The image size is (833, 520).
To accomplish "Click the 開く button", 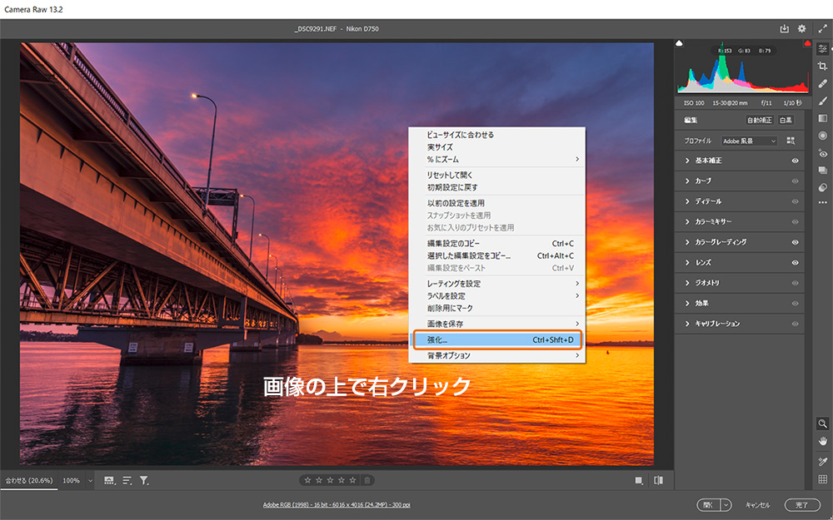I will pos(708,505).
